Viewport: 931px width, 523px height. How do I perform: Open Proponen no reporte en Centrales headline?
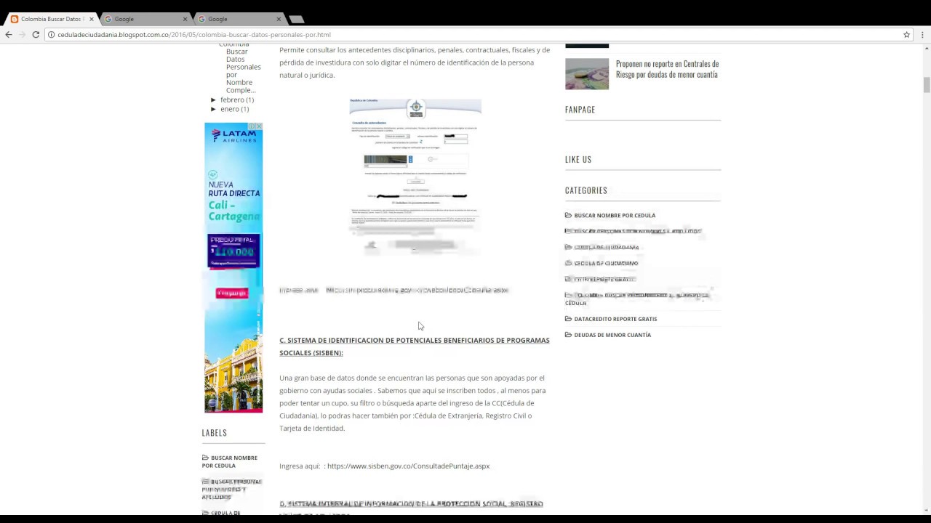click(667, 69)
